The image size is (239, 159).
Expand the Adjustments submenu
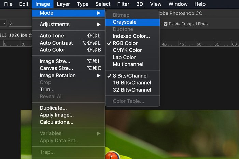pos(55,24)
